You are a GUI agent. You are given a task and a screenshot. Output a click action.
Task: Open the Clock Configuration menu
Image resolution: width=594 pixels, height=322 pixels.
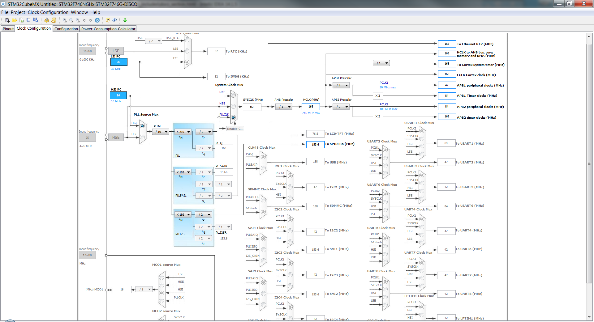tap(48, 12)
